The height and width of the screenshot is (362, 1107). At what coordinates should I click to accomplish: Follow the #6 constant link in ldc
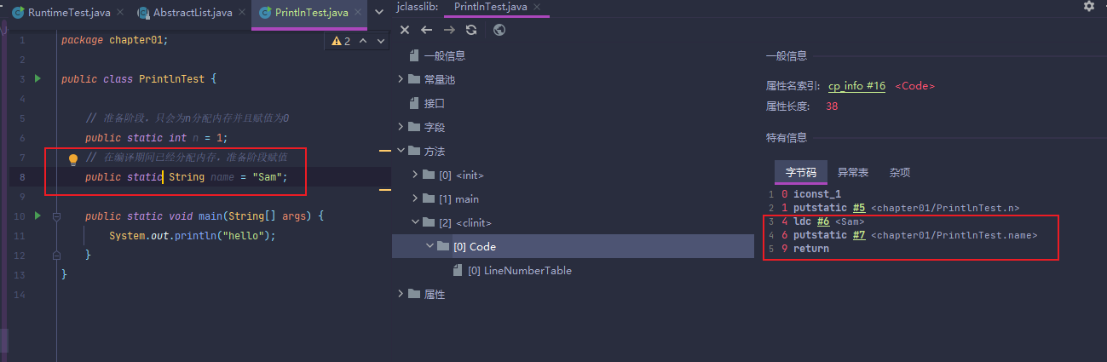coord(822,221)
